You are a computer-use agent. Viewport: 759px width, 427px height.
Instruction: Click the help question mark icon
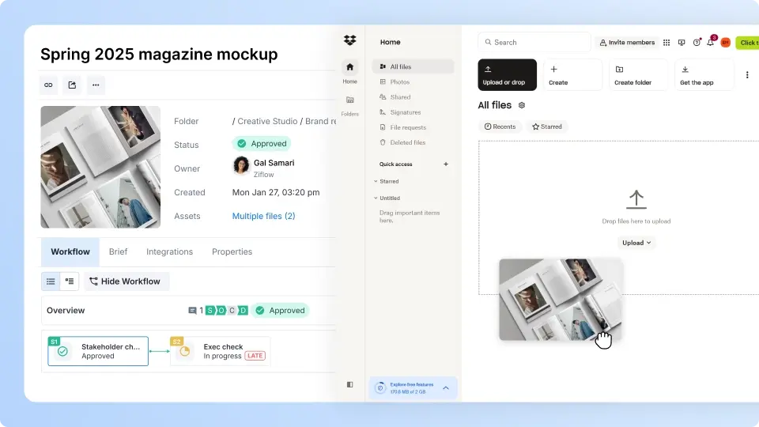point(697,43)
